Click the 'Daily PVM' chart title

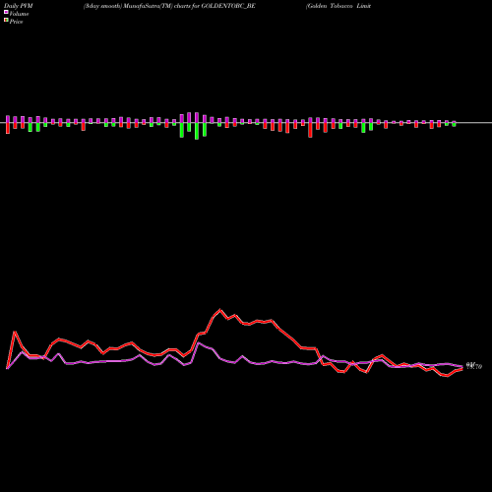[x=19, y=6]
